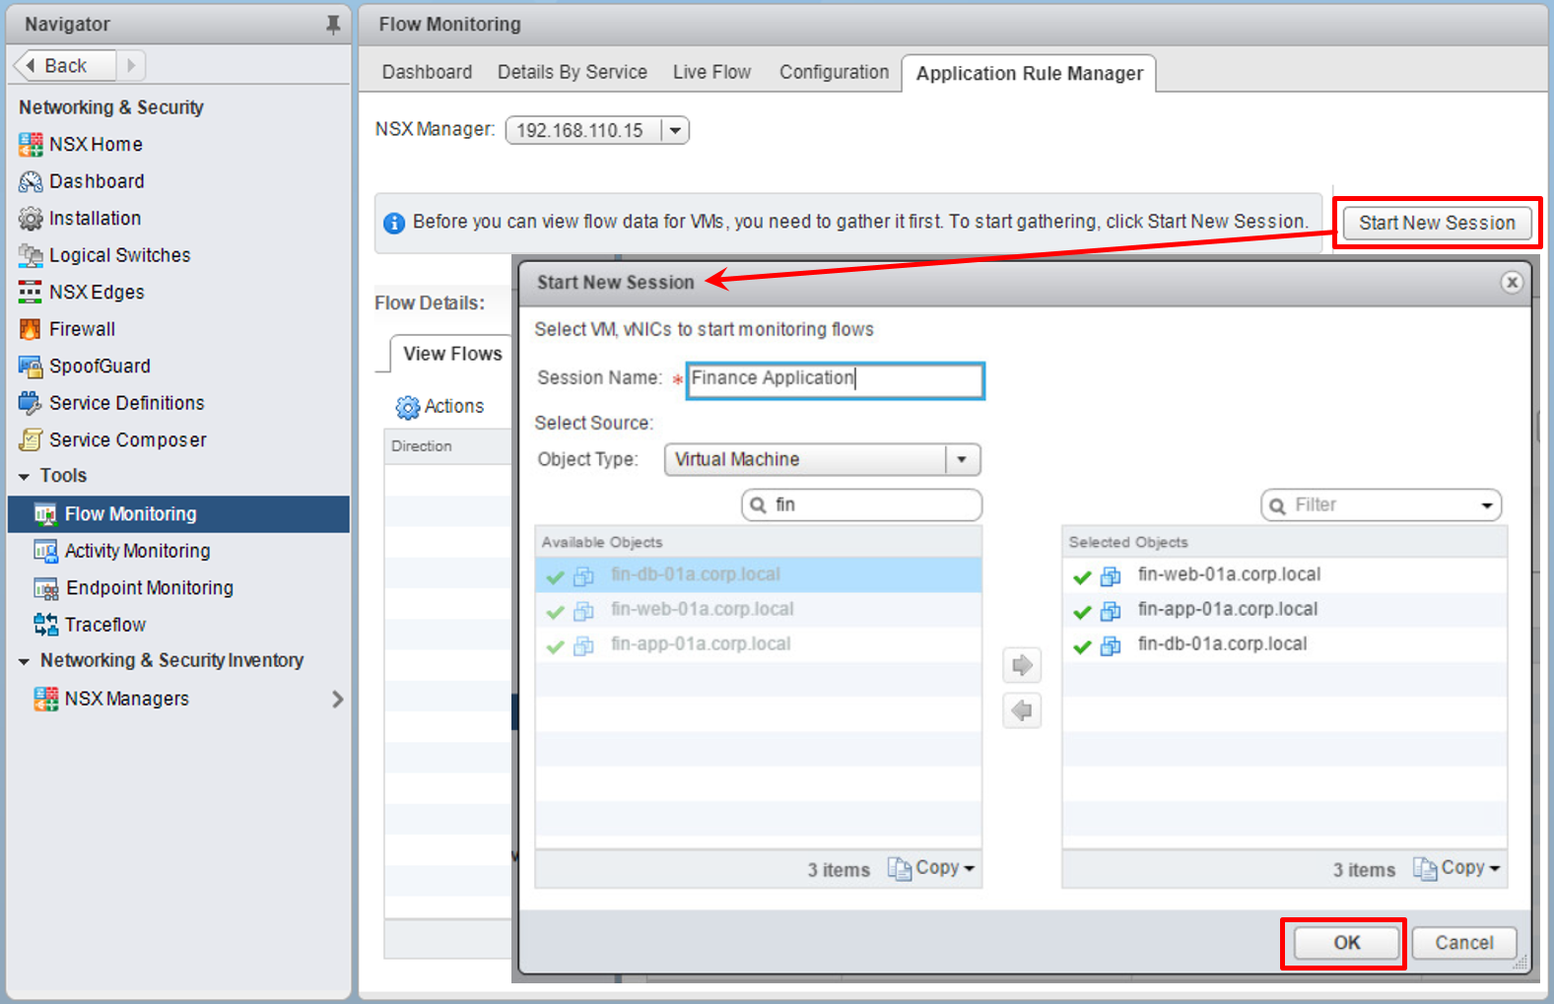
Task: Click the Start New Session button
Action: click(x=1437, y=223)
